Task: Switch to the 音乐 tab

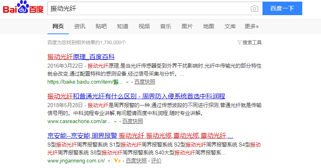Action: (165, 26)
